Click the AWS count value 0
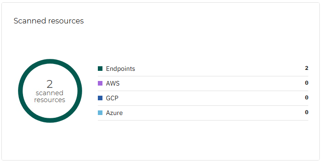This screenshot has width=324, height=167. click(x=306, y=83)
